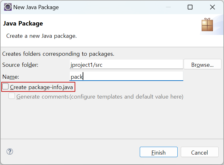Image resolution: width=224 pixels, height=165 pixels.
Task: Click the 'Create a new Java package.' message
Action: pos(41,36)
